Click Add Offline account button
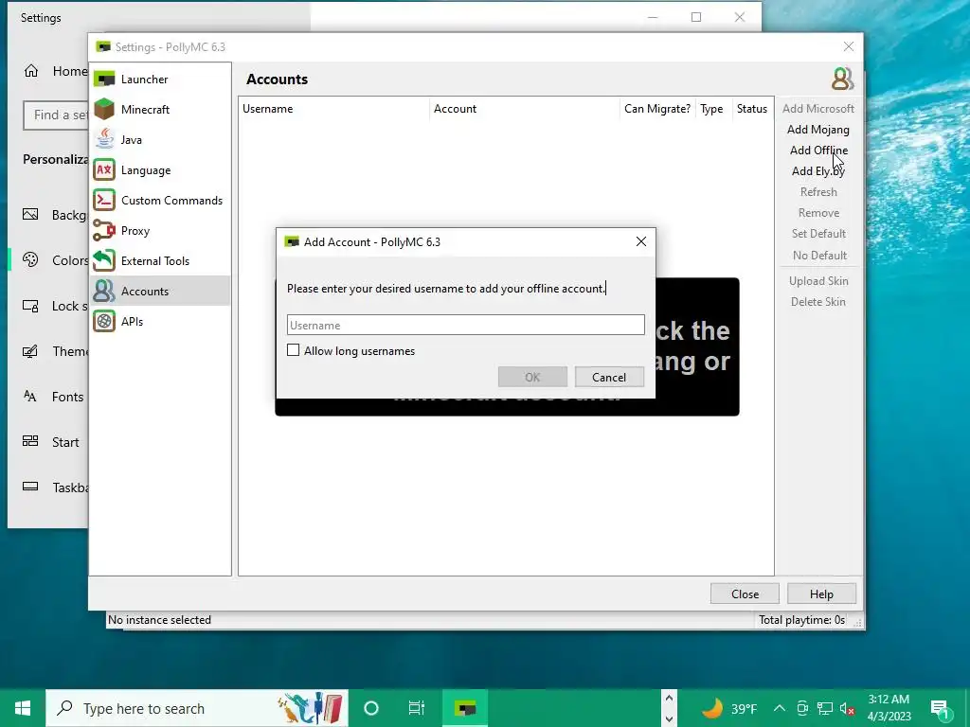The width and height of the screenshot is (970, 727). click(818, 151)
